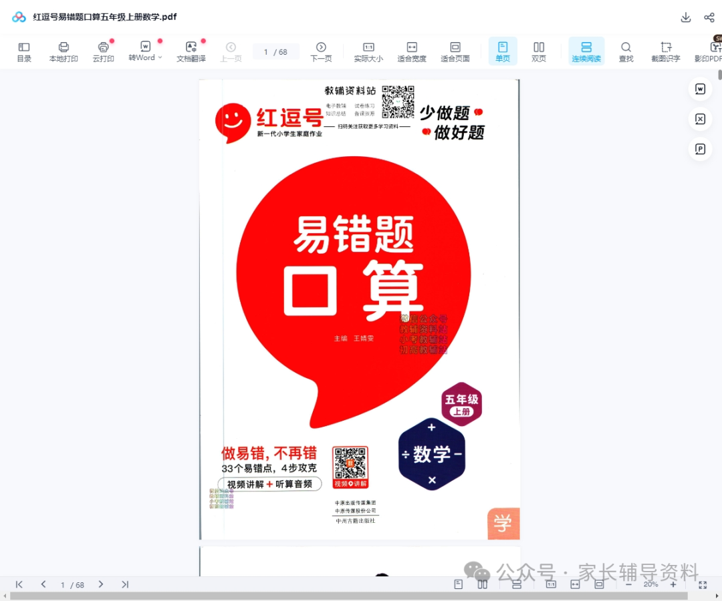
Task: Click the share icon in title bar
Action: click(x=709, y=17)
